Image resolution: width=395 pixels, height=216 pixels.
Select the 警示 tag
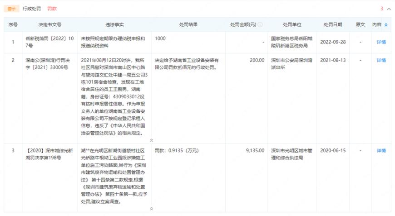tap(11, 9)
